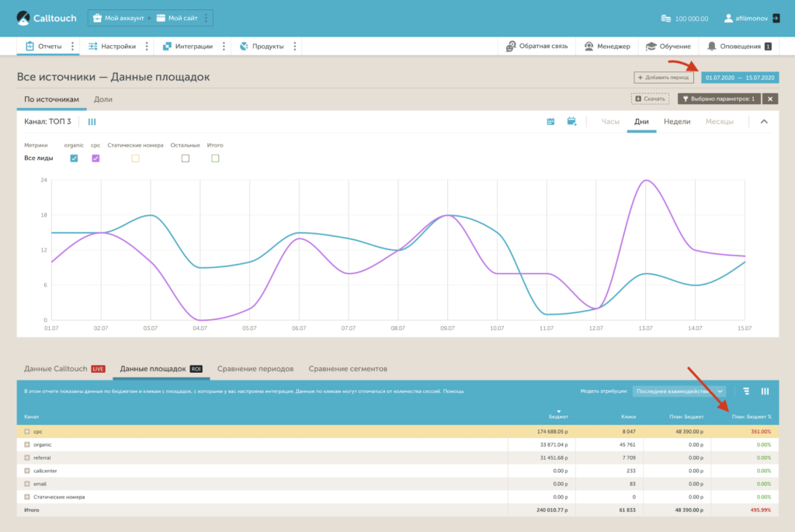Enable the Итого checkbox
795x532 pixels.
coord(215,158)
